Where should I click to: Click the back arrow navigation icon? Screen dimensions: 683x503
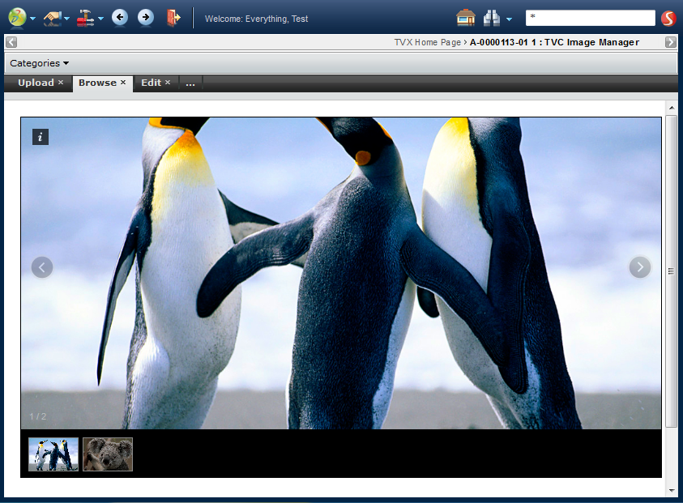[120, 17]
